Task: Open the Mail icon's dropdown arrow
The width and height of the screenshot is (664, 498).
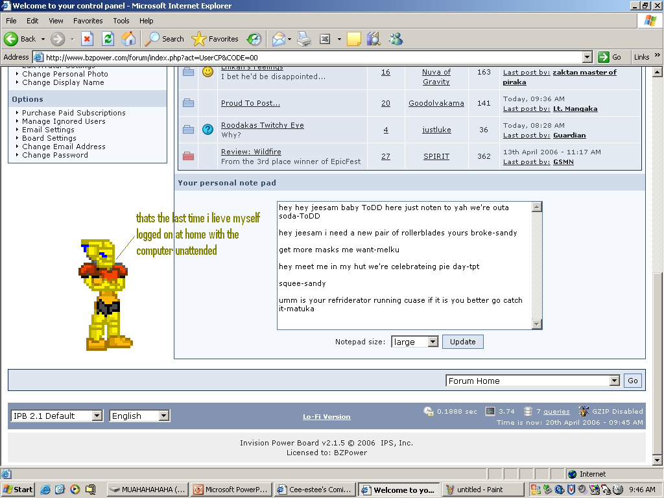Action: 290,39
